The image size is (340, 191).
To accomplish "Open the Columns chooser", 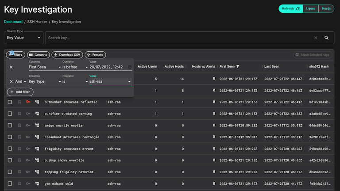I will [39, 55].
